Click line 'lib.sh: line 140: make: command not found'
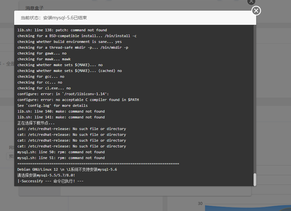The image size is (291, 211). (61, 111)
